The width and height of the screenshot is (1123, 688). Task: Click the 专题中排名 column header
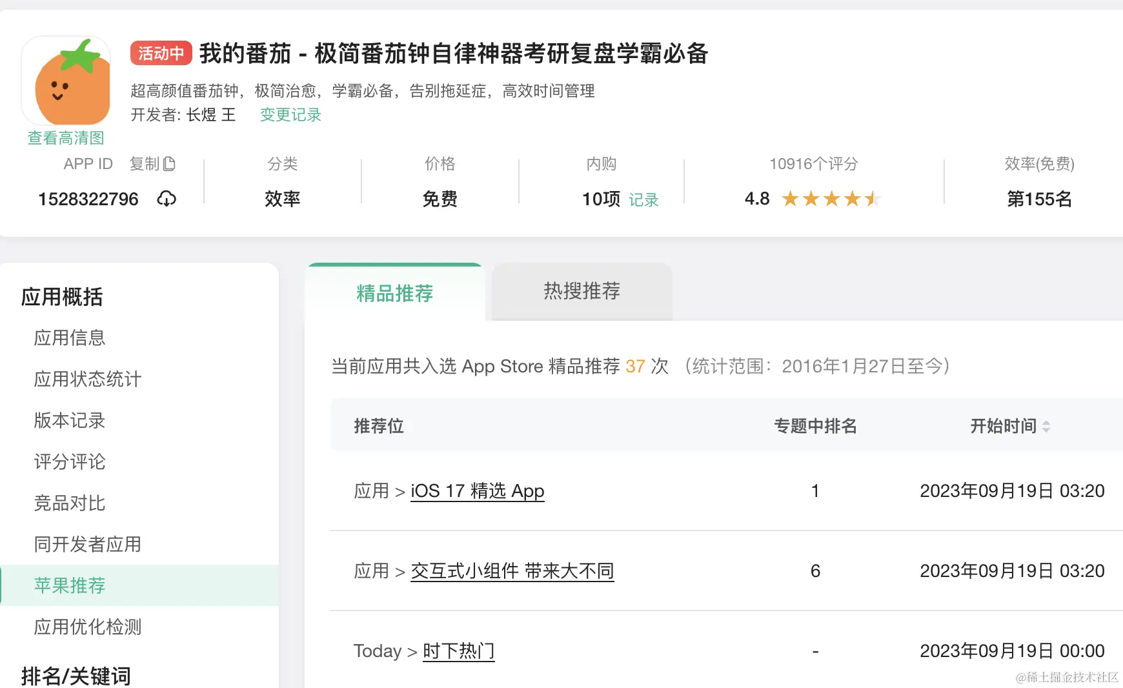pyautogui.click(x=815, y=426)
